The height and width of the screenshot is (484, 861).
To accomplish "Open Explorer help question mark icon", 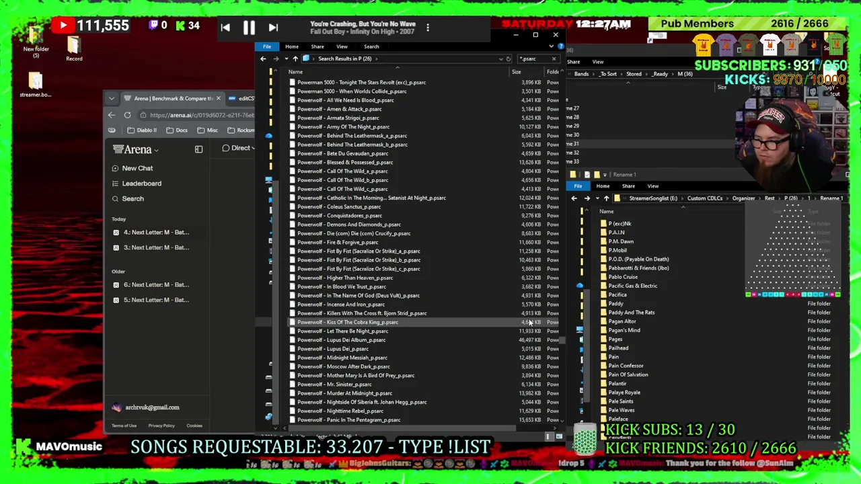I will [x=561, y=46].
